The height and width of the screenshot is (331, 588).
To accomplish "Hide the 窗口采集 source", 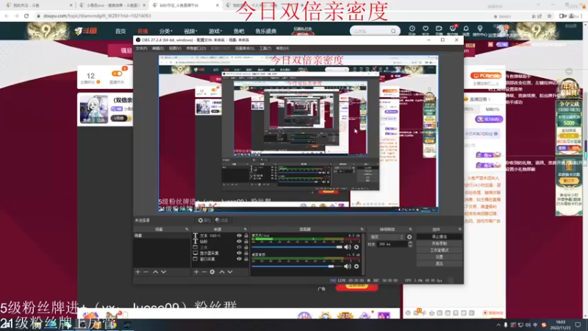I will point(239,259).
